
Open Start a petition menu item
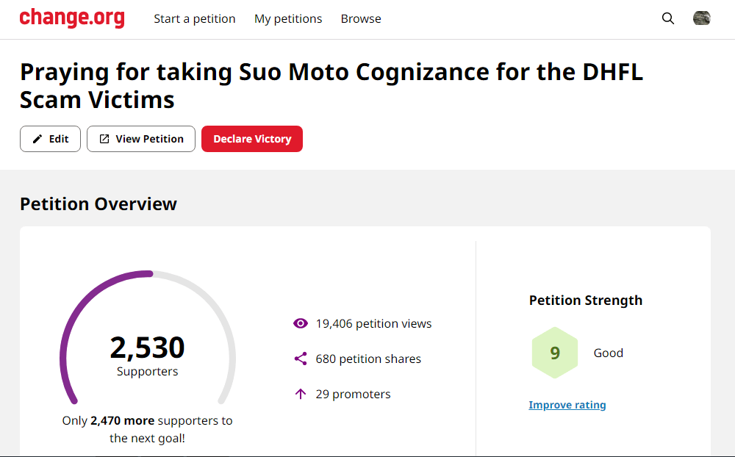point(195,19)
